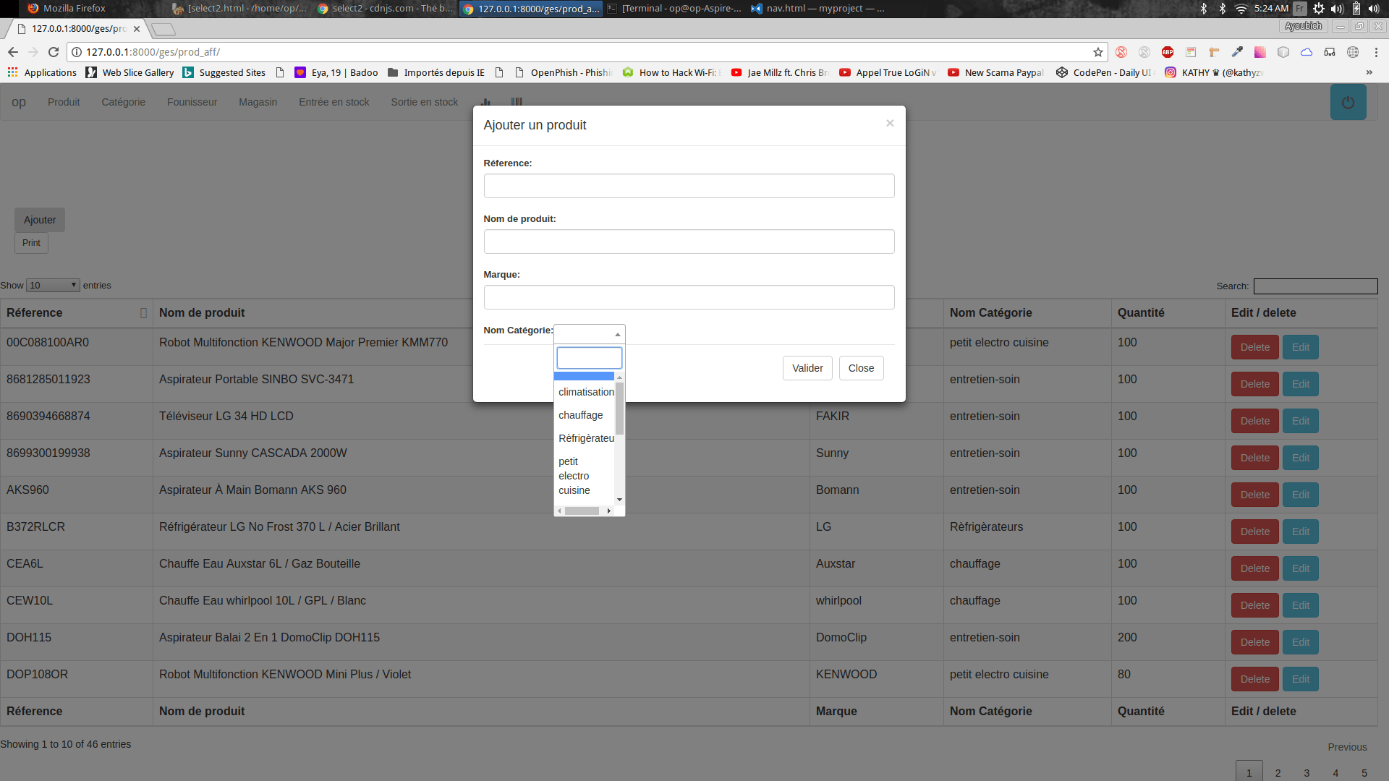
Task: Click the Adblock Plus extension icon
Action: tap(1167, 52)
